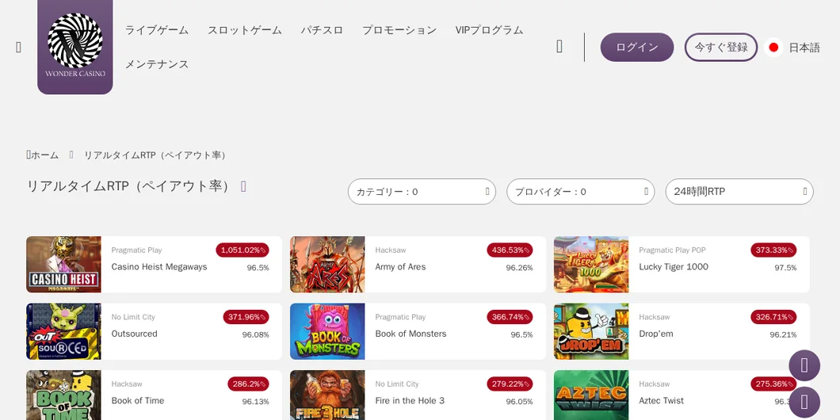
Task: Open the Lucky Tiger 1000 thumbnail
Action: coord(591,265)
